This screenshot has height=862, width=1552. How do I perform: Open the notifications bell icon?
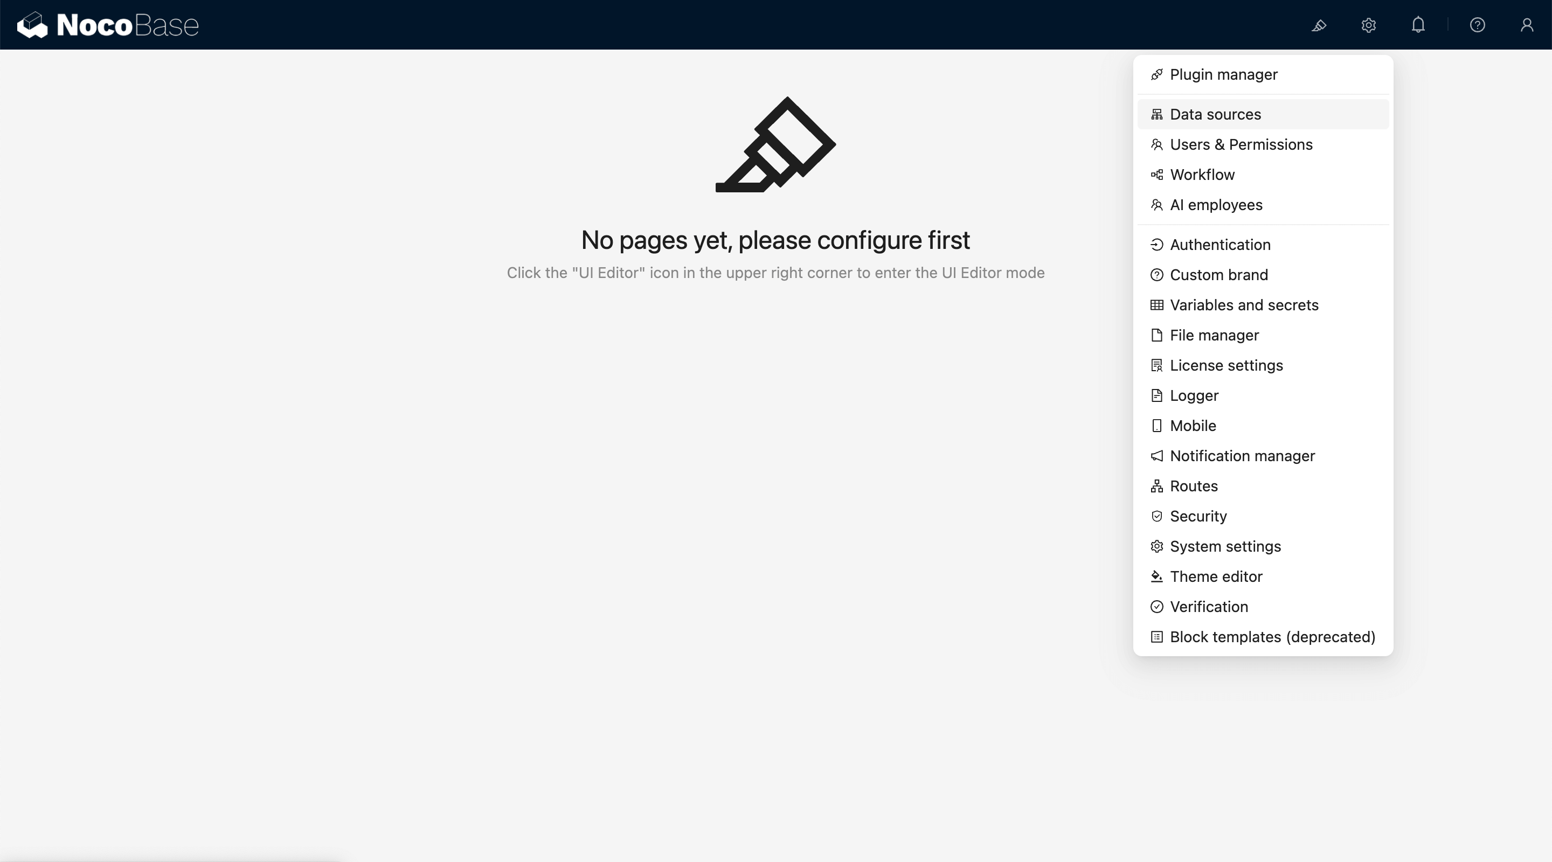tap(1418, 25)
